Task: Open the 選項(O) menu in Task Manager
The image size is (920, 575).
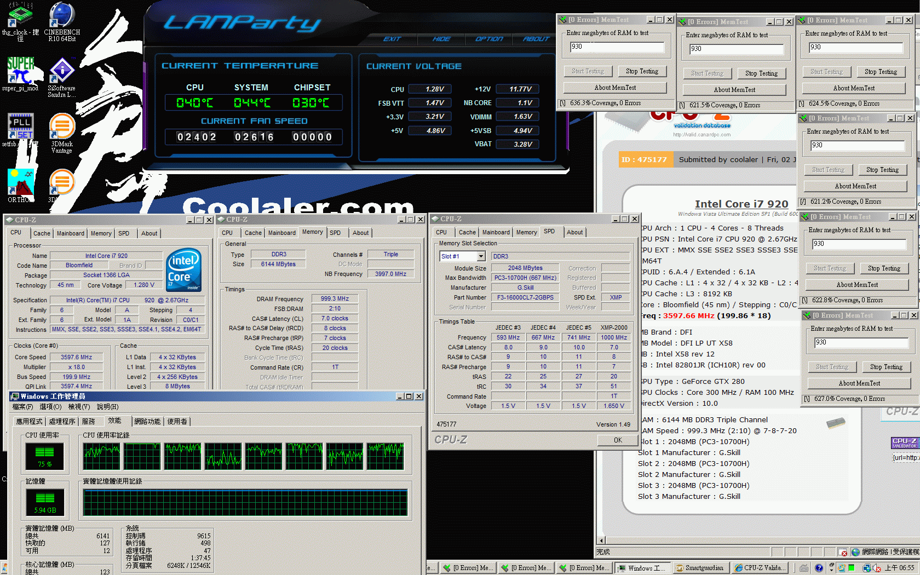Action: (50, 407)
